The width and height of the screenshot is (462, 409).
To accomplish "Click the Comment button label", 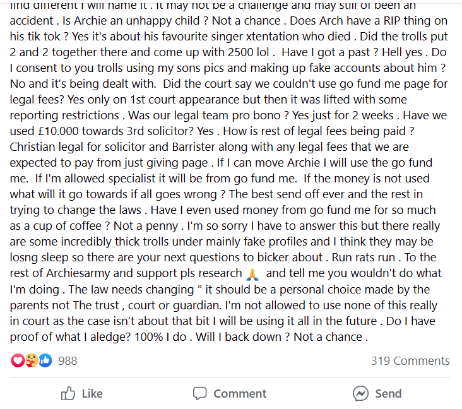I will point(240,394).
